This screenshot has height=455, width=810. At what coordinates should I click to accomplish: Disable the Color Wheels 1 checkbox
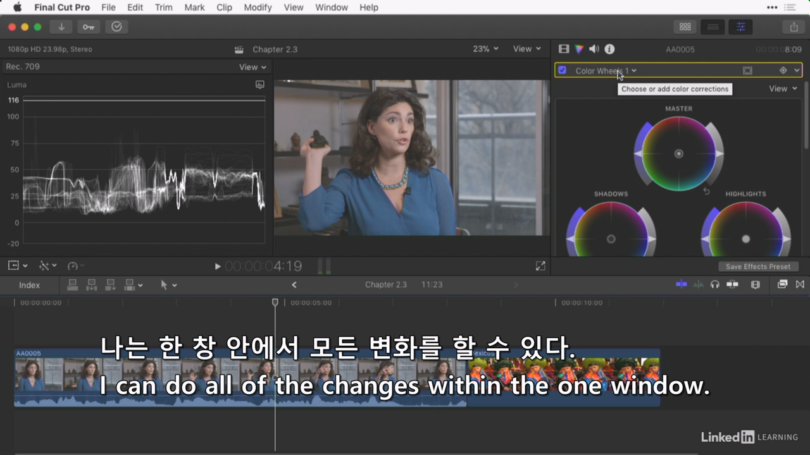562,70
